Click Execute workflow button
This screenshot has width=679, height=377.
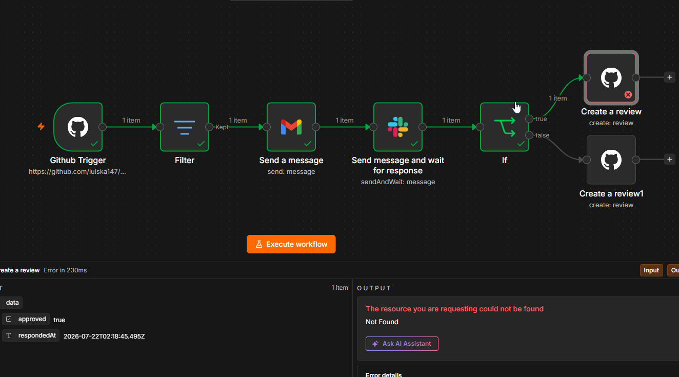tap(291, 244)
